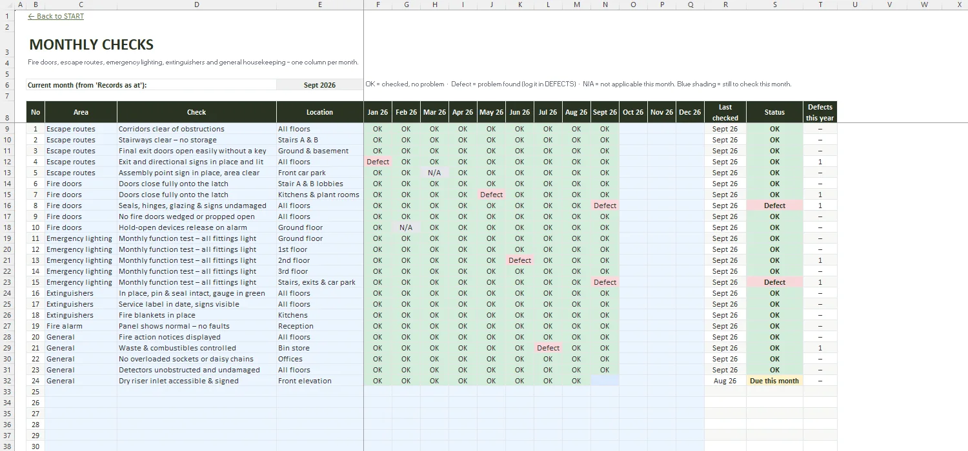Select the Front car park location cell
The height and width of the screenshot is (451, 968).
pyautogui.click(x=320, y=173)
